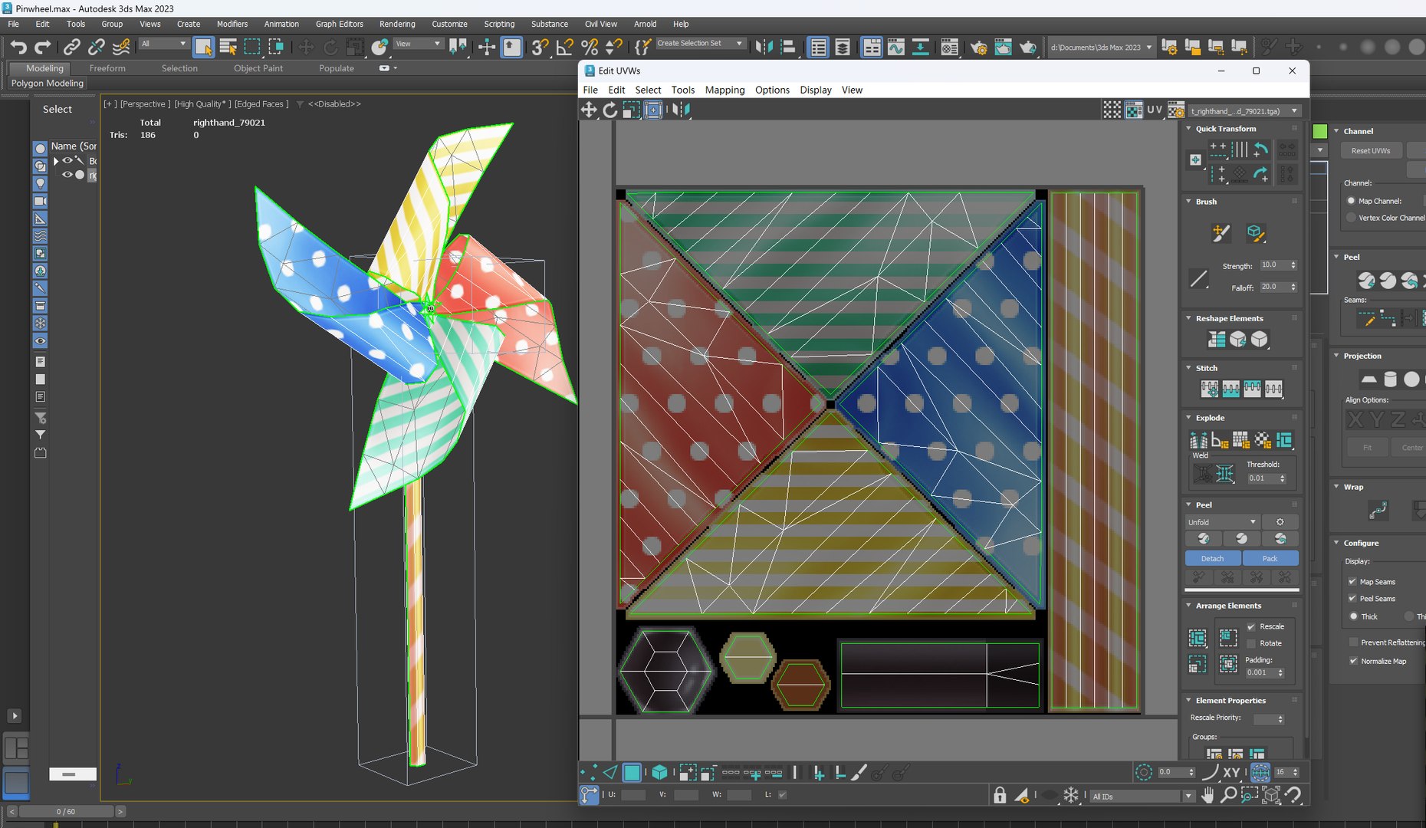Collapse the Arrange Elements rollout

tap(1189, 606)
